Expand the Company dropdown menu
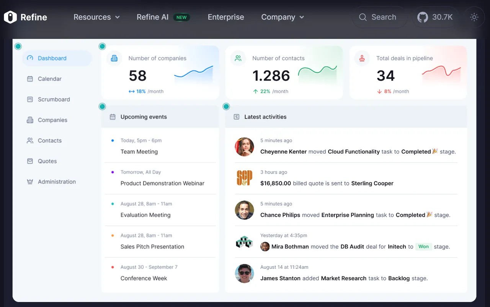The width and height of the screenshot is (490, 307). coord(283,17)
